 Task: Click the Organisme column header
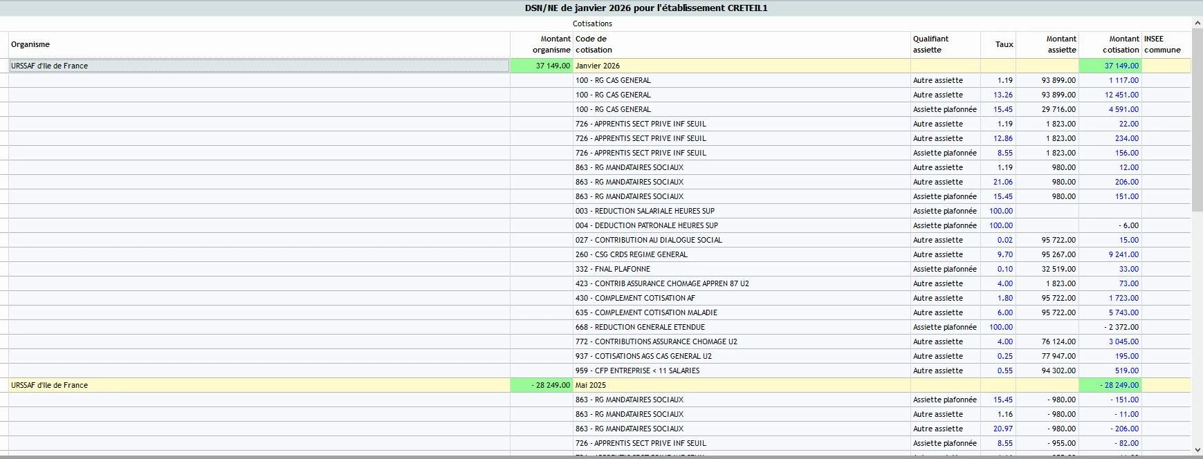(259, 44)
